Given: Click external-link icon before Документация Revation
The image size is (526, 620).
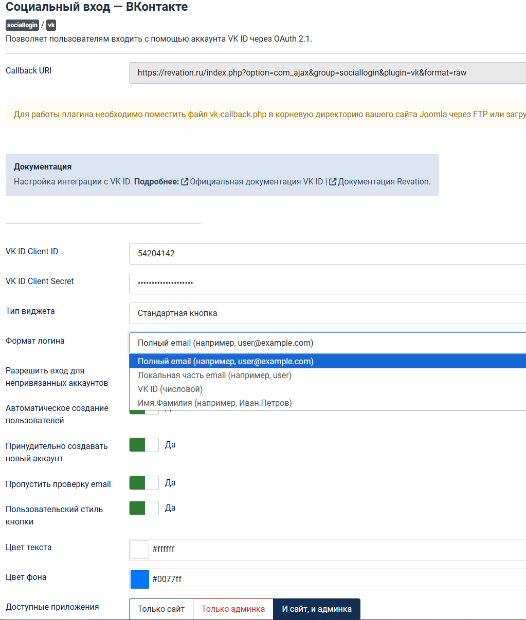Looking at the screenshot, I should pyautogui.click(x=333, y=182).
